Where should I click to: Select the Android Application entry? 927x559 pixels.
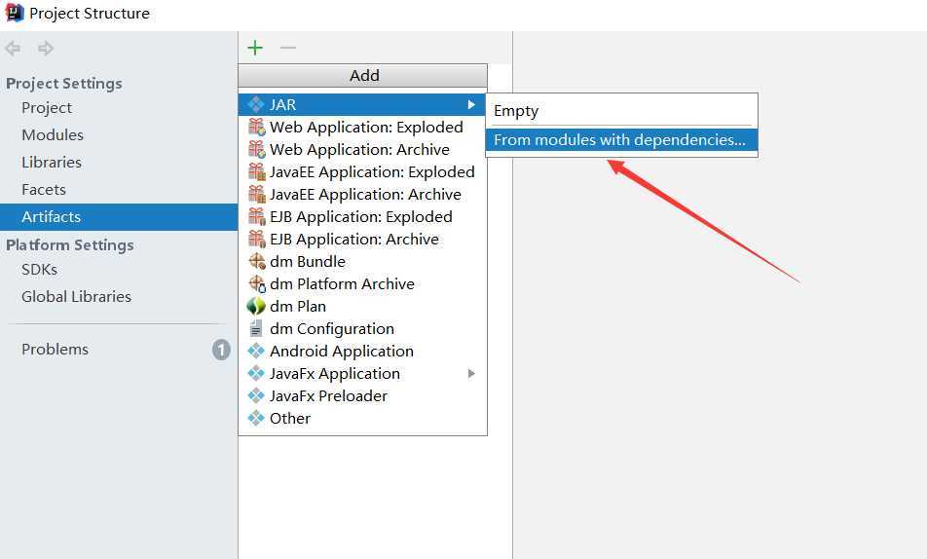tap(362, 352)
